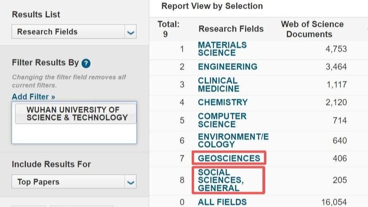Open the Results List dropdown arrow
Screen dimensions: 368x207
click(131, 32)
